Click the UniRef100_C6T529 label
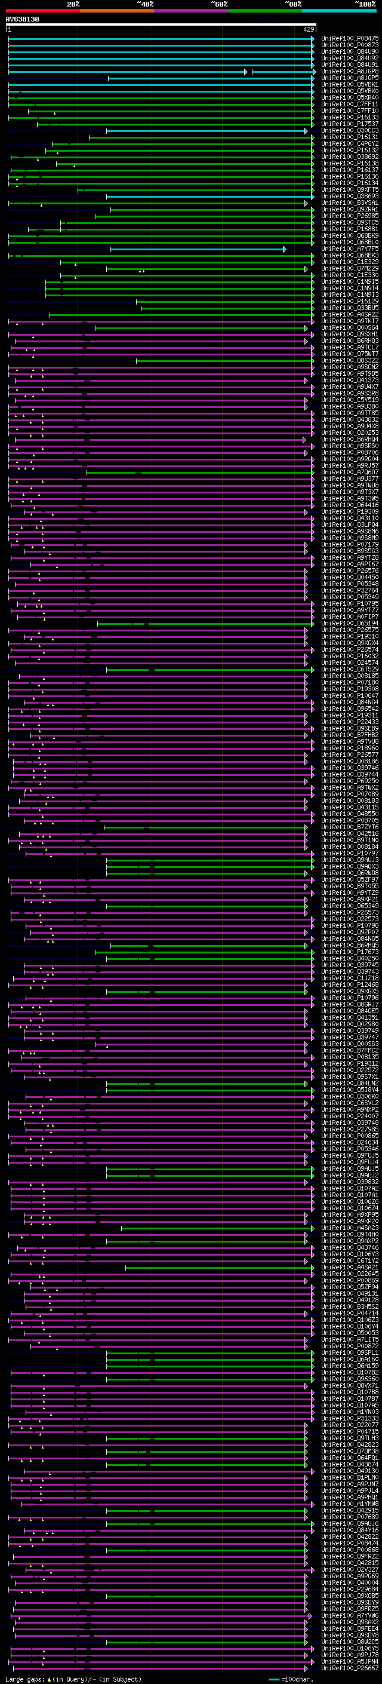382x1684 pixels. click(x=350, y=670)
